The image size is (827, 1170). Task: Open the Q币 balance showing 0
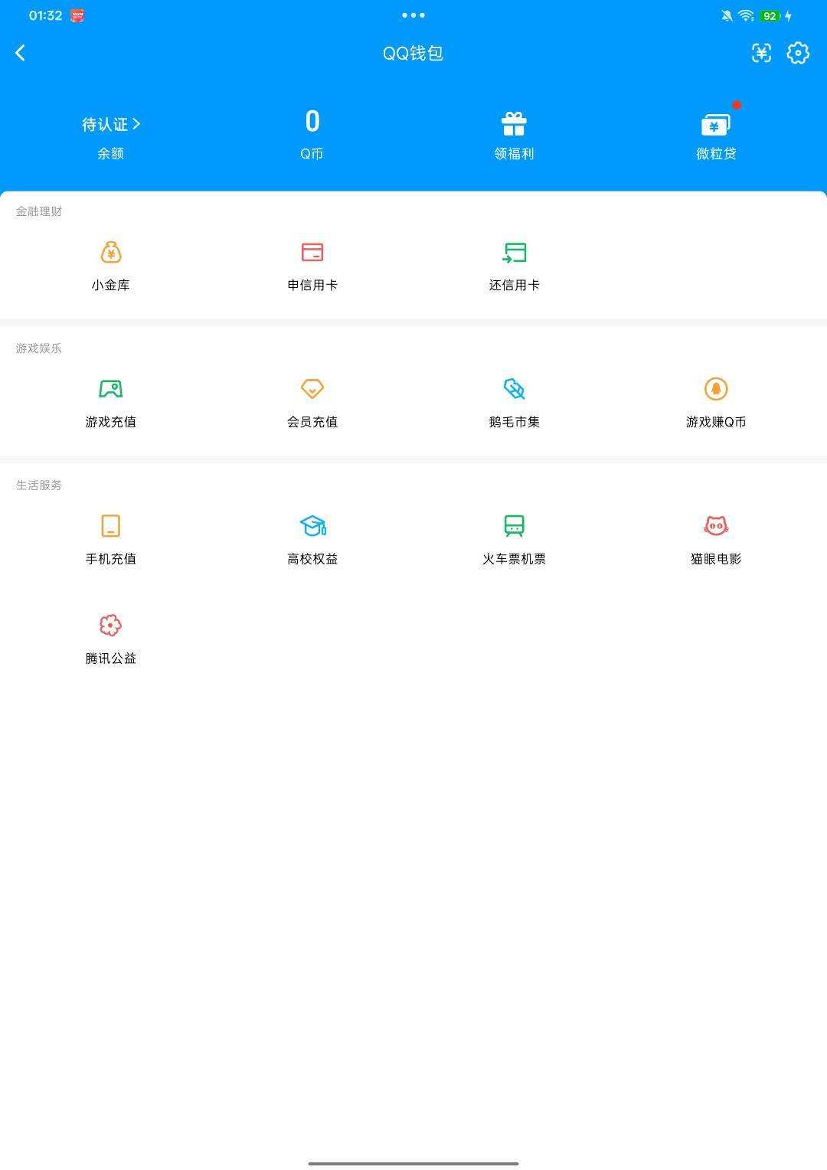pyautogui.click(x=312, y=122)
